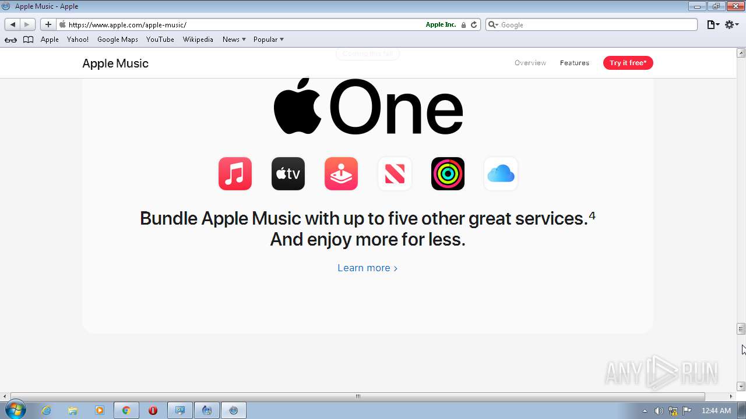The height and width of the screenshot is (419, 746).
Task: Open the Google Maps bookmark
Action: coord(118,40)
